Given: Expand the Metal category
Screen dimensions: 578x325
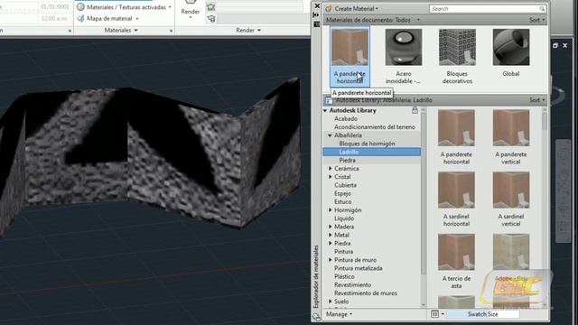Looking at the screenshot, I should [x=330, y=235].
